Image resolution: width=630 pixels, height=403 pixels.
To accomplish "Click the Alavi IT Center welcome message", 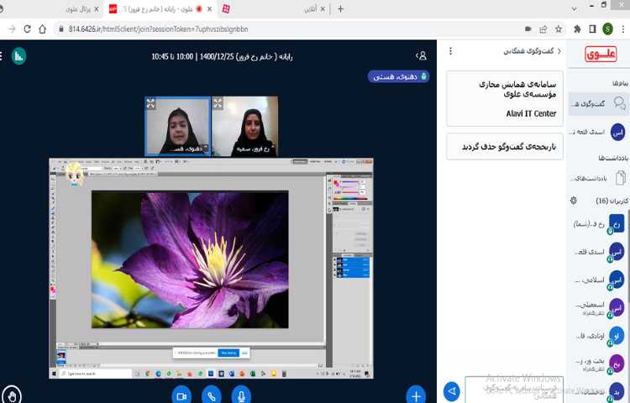I will point(505,98).
